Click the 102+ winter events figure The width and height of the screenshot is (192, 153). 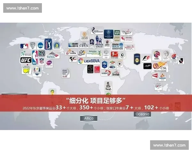[151, 107]
